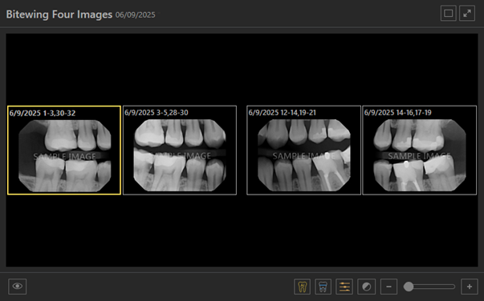The height and width of the screenshot is (301, 484).
Task: Select the 1-3,30-32 bitewing thumbnail
Action: (x=64, y=150)
